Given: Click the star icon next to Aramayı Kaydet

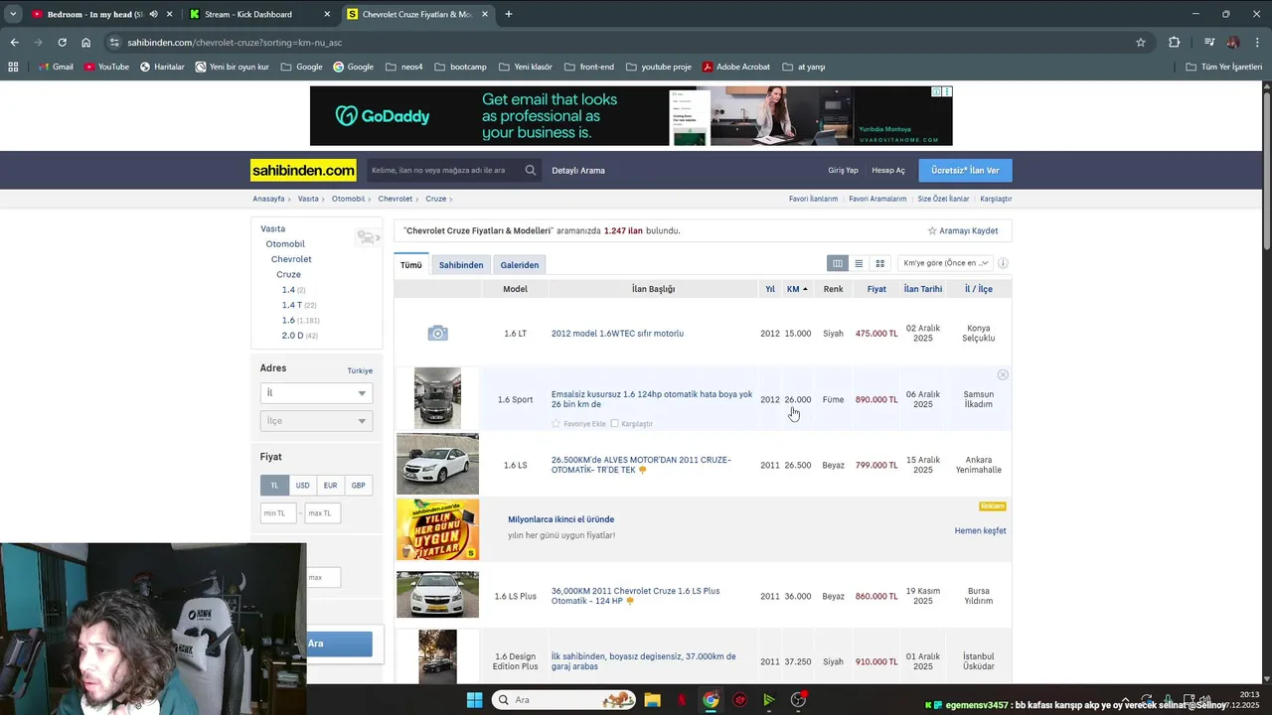Looking at the screenshot, I should pos(932,230).
